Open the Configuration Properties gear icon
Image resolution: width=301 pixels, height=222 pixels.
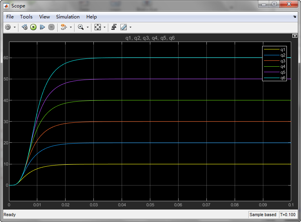8,27
